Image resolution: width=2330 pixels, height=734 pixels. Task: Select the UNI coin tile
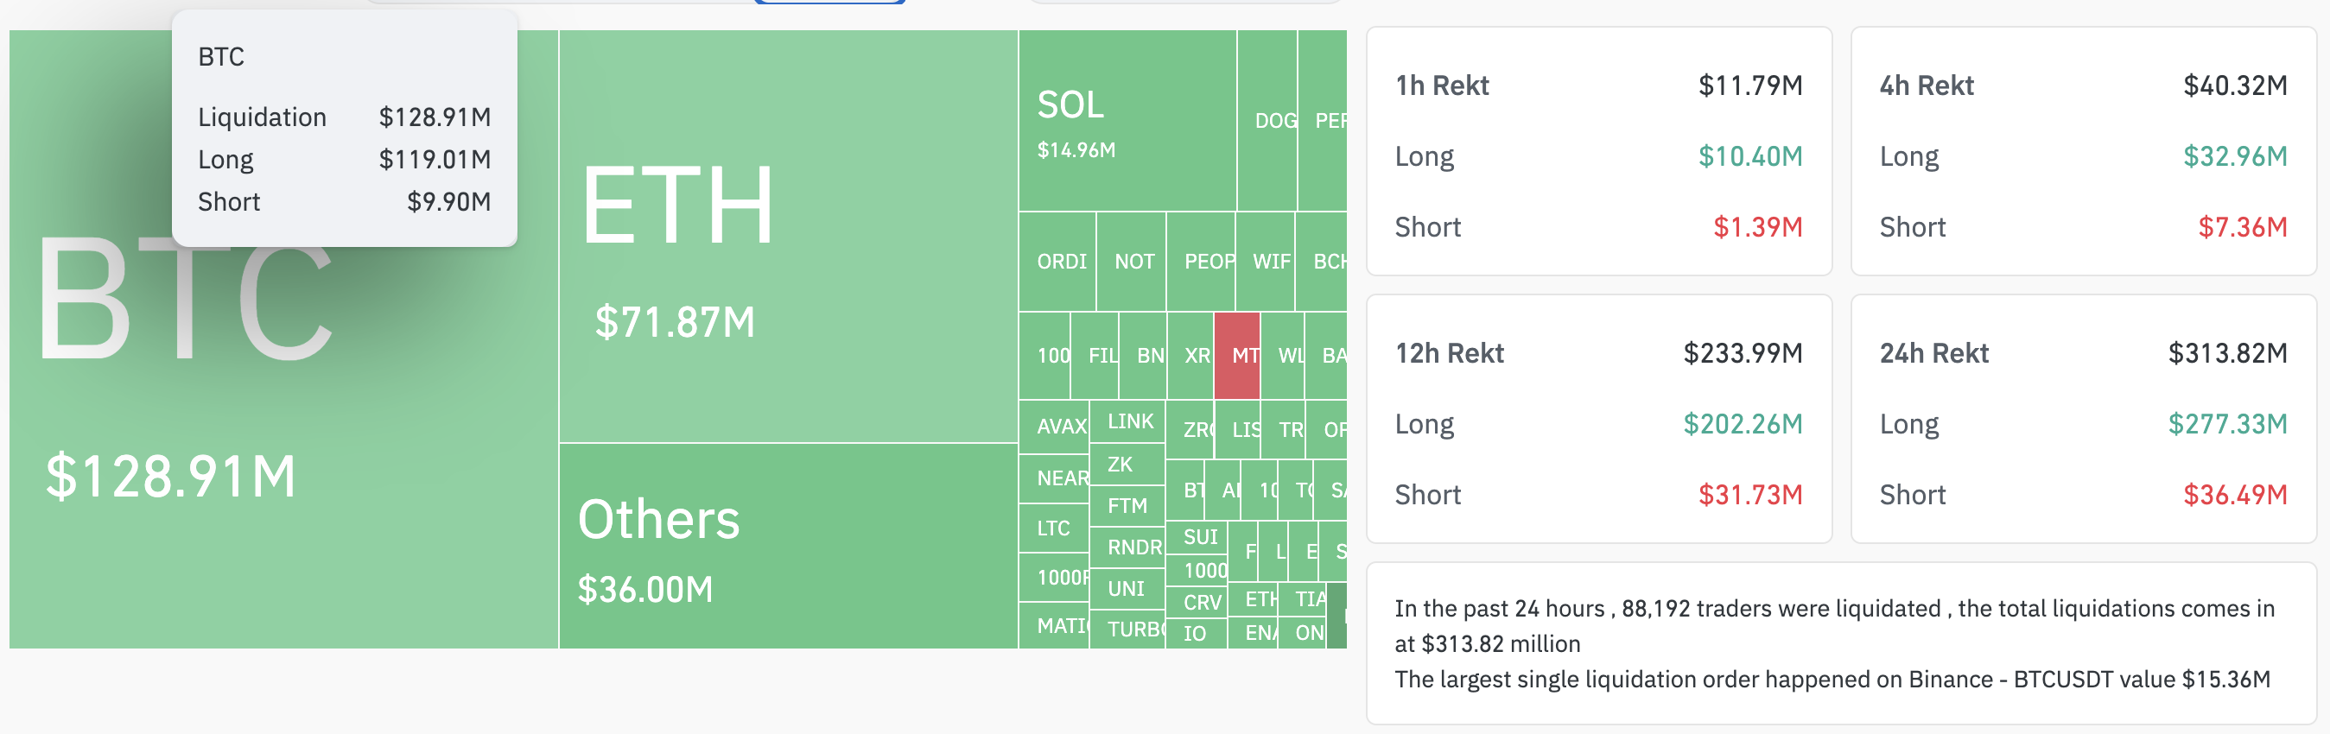tap(1127, 588)
